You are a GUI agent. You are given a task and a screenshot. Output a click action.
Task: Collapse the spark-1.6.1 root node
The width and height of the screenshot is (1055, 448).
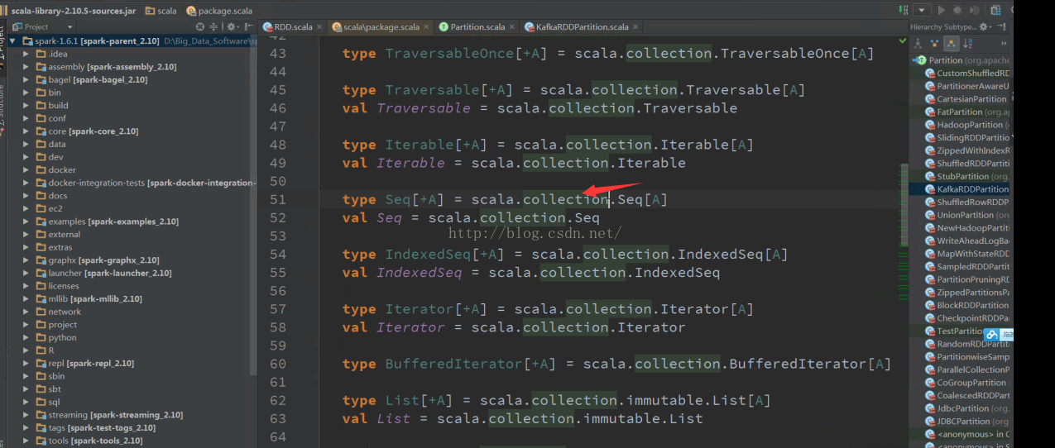click(14, 41)
